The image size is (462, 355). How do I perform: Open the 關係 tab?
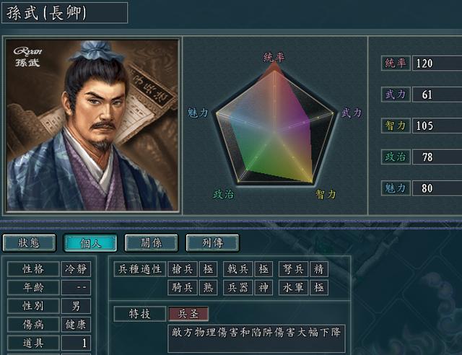tap(151, 243)
